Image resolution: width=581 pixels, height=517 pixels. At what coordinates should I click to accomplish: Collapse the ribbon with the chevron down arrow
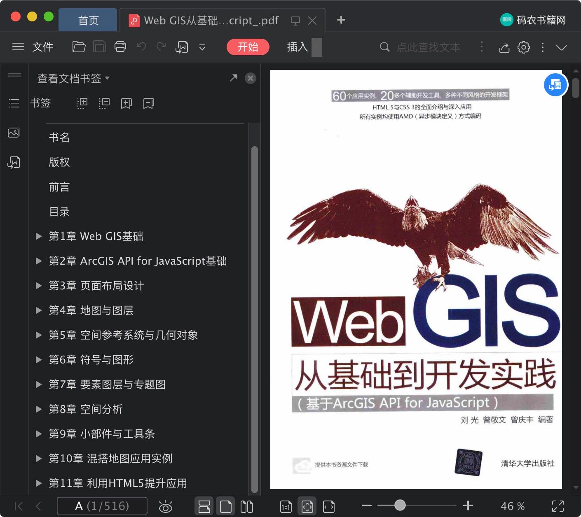[x=562, y=47]
